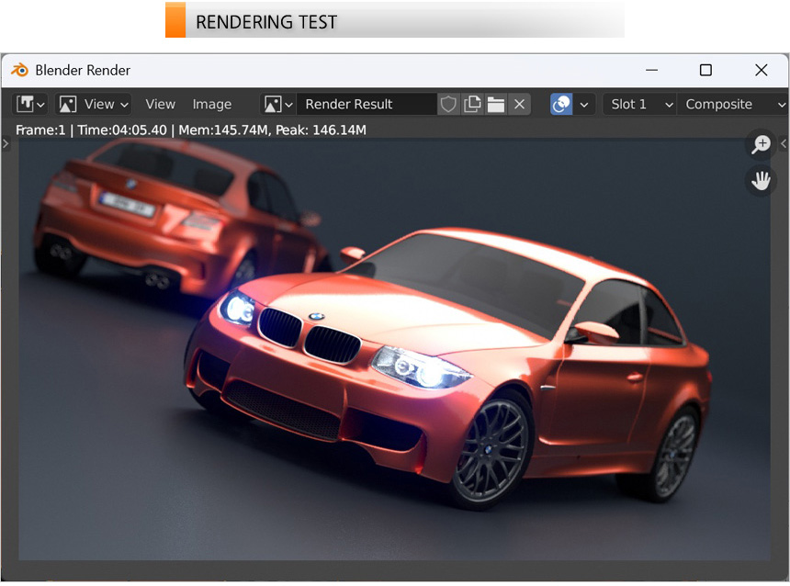Screen dimensions: 790x586
Task: Maximize the Blender Render window
Action: tap(705, 70)
